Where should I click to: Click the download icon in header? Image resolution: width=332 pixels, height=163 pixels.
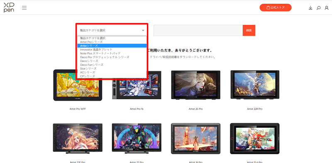coord(310,8)
